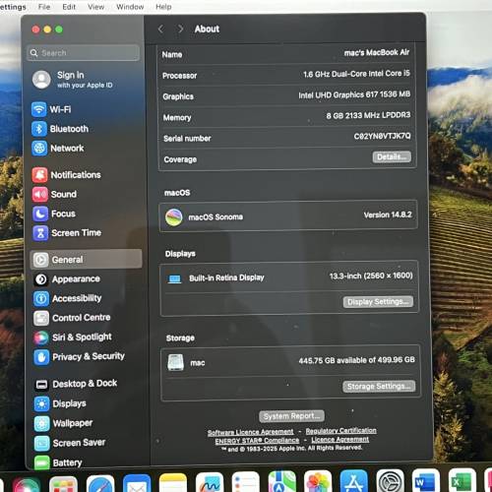The height and width of the screenshot is (492, 492).
Task: Click the Version 14.8.2 text
Action: [x=388, y=215]
